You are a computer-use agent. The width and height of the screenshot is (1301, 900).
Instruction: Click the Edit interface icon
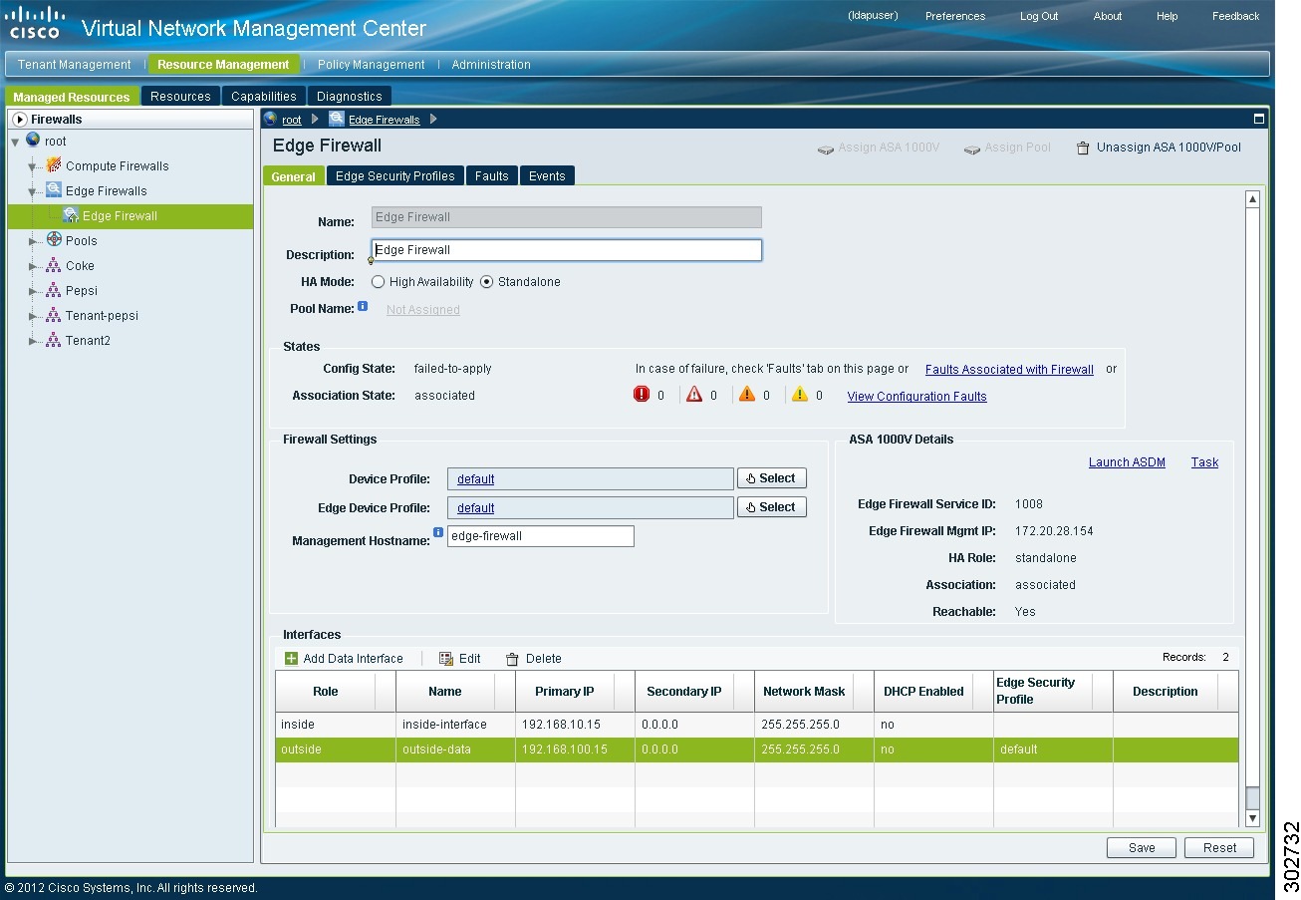click(446, 658)
